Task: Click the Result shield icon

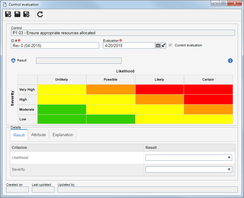Action: [13, 60]
